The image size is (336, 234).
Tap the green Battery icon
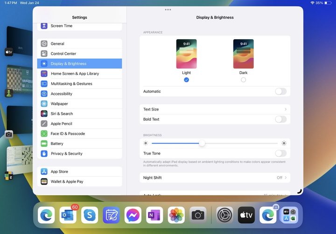44,144
